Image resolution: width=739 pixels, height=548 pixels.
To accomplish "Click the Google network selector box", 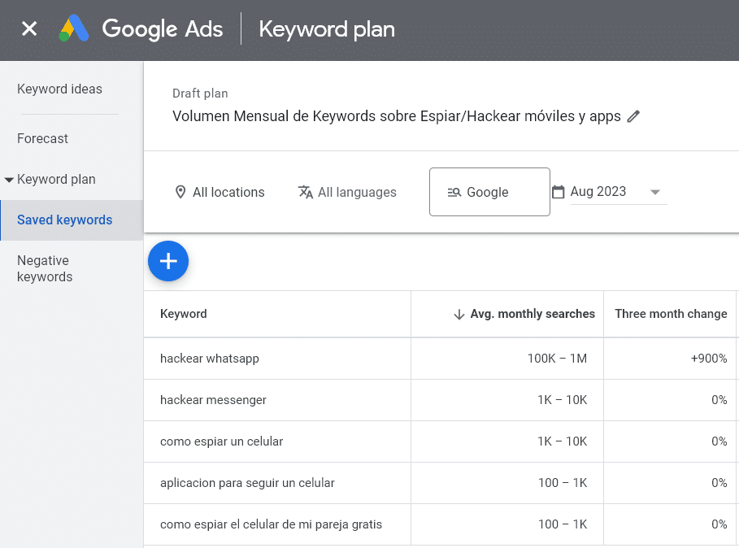I will [x=489, y=192].
